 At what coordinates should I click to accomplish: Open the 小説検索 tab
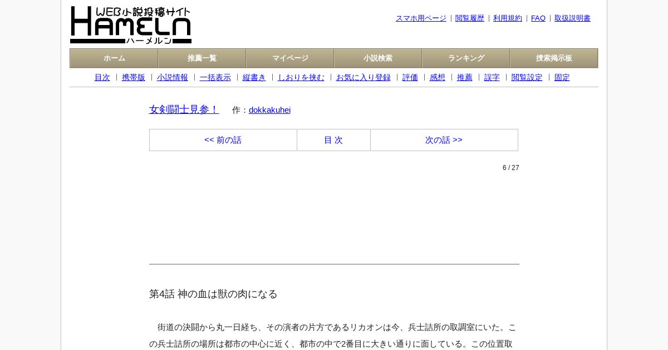378,58
